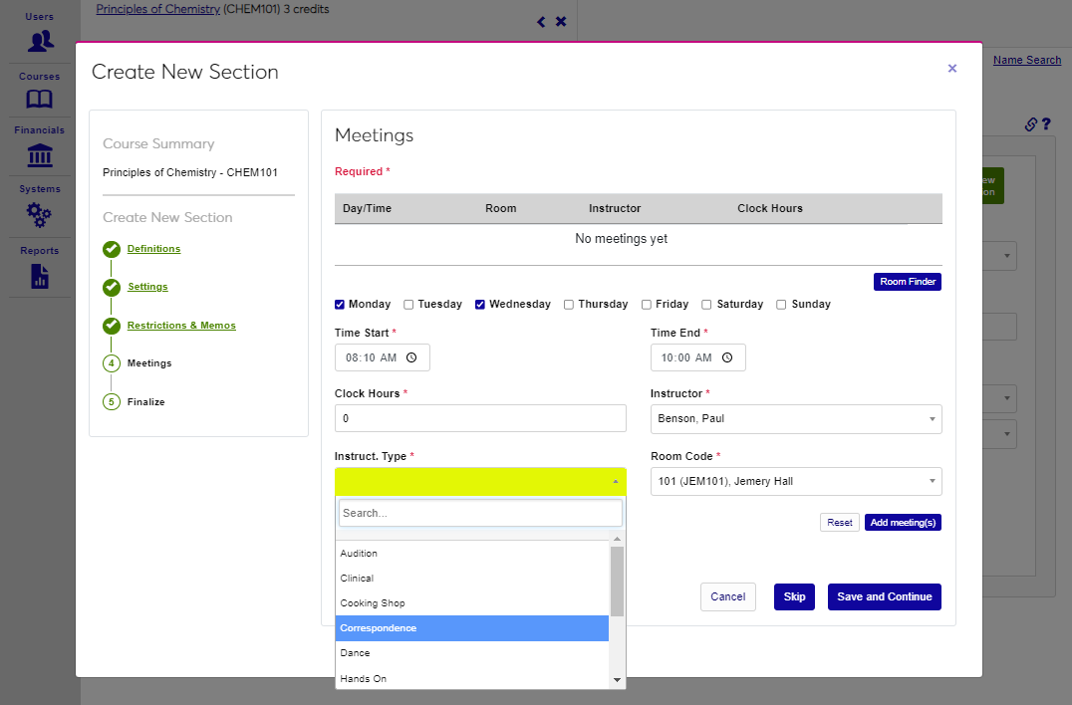Focus the Clock Hours input field
The width and height of the screenshot is (1072, 705).
[480, 419]
